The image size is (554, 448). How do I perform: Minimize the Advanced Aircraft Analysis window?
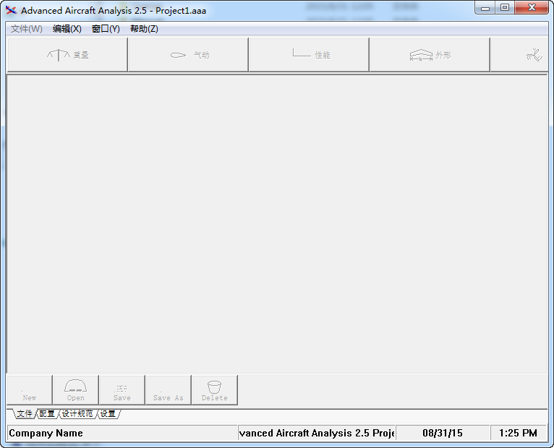click(x=485, y=8)
